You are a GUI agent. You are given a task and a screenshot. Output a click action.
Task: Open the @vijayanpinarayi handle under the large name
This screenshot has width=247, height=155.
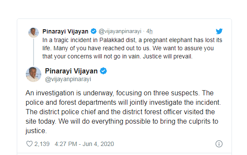(68, 79)
